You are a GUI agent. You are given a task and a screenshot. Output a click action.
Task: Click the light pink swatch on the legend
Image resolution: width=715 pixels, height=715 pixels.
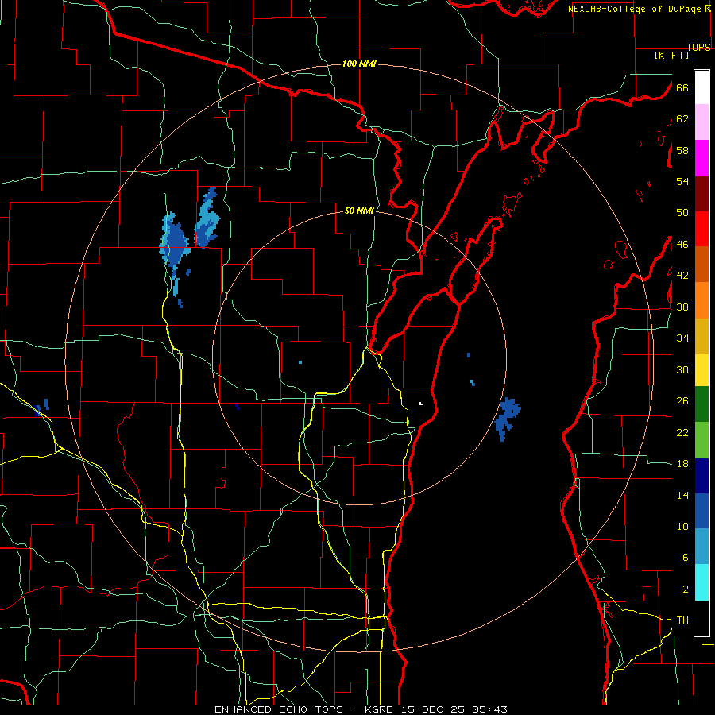point(701,122)
